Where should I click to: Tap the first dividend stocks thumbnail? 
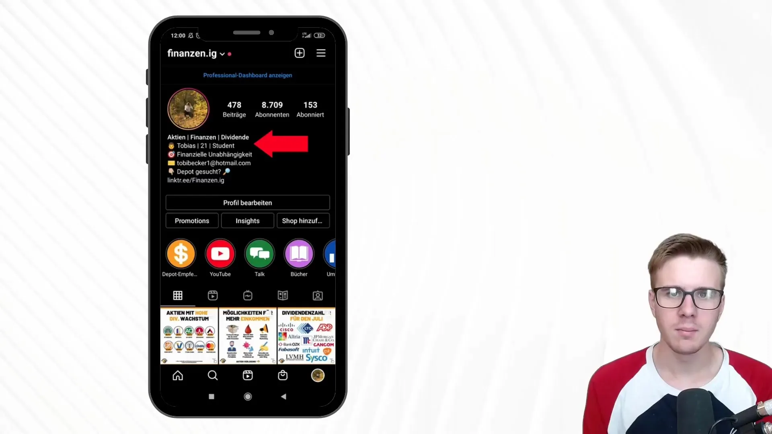[190, 336]
